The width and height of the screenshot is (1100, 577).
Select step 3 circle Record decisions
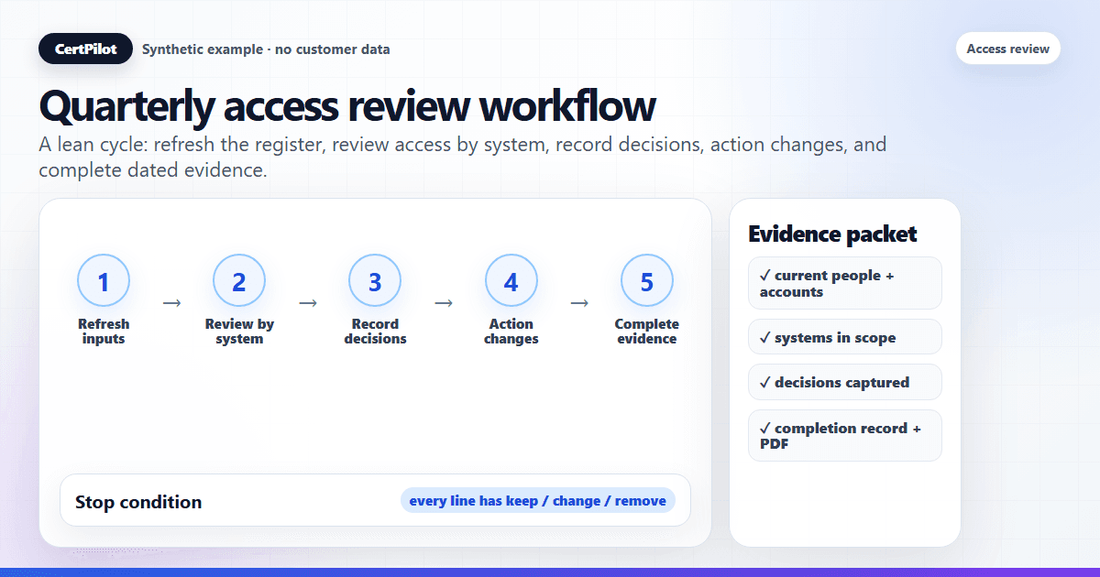click(x=375, y=281)
